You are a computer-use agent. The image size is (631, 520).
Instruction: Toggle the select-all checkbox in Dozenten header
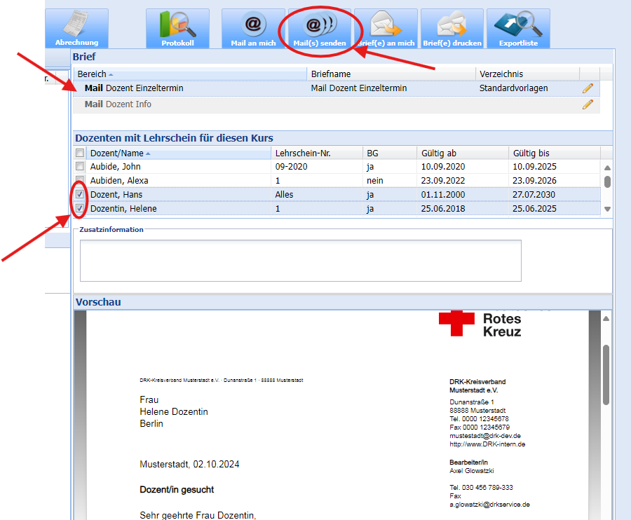(80, 153)
